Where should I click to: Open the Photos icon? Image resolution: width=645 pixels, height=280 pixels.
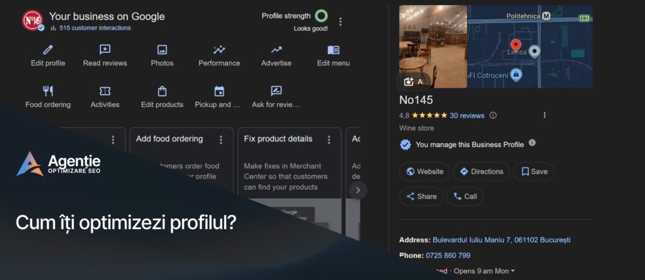point(162,50)
